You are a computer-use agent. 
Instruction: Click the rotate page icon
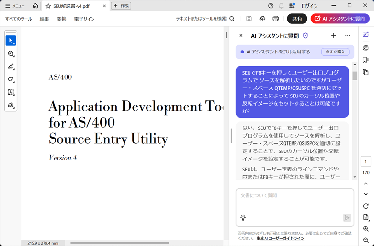(366, 206)
